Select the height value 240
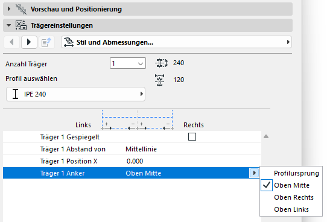The width and height of the screenshot is (327, 222). (x=179, y=63)
